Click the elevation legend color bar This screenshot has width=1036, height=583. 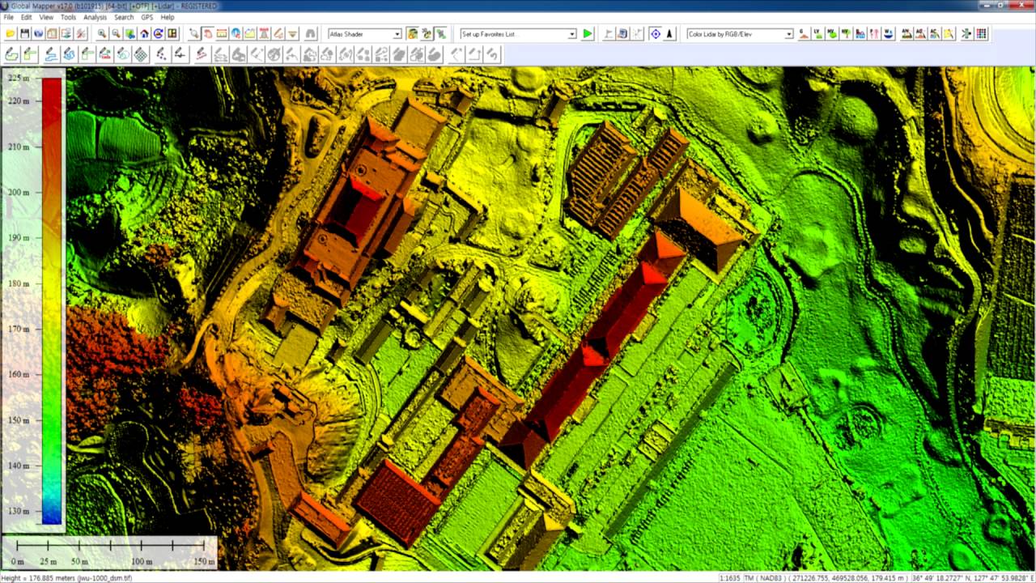[x=52, y=301]
